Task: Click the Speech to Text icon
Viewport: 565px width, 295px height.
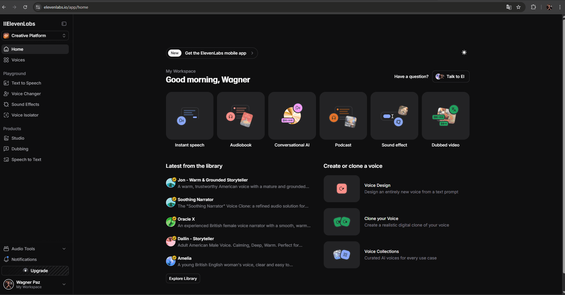Action: [6, 160]
